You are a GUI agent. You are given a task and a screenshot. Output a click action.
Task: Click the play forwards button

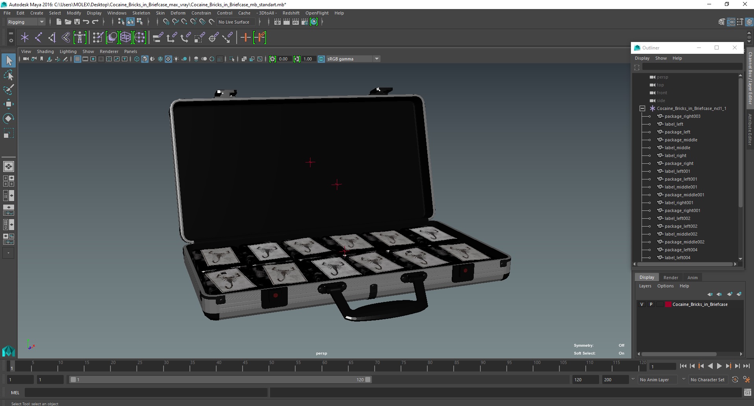tap(719, 366)
